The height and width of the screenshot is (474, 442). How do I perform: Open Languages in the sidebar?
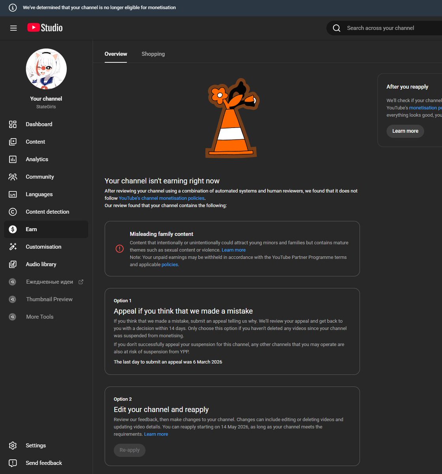click(x=46, y=194)
